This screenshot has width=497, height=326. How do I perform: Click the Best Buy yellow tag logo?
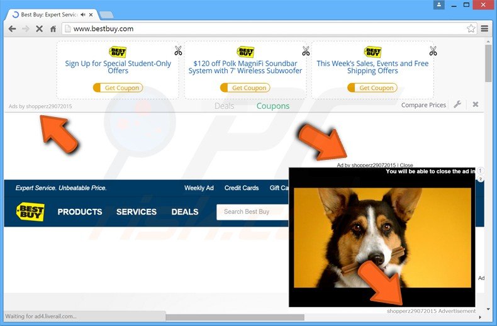coord(30,211)
